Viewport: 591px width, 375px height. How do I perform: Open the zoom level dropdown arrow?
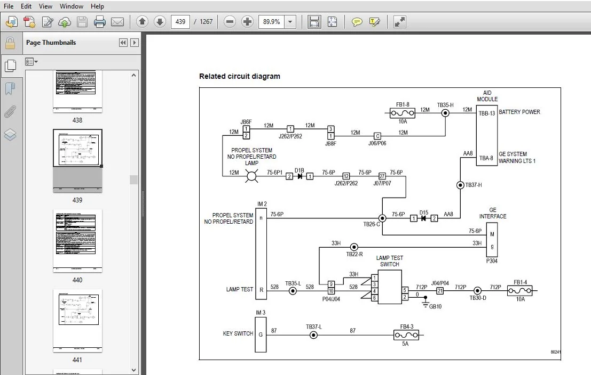tap(290, 22)
